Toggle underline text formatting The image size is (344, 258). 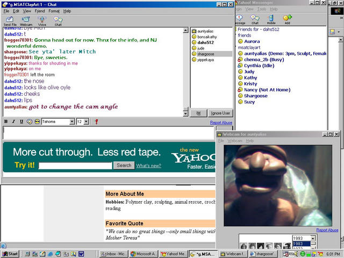click(x=21, y=121)
